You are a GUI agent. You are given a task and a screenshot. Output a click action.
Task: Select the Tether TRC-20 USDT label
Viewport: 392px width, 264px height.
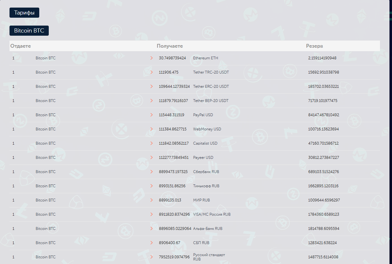pos(211,72)
